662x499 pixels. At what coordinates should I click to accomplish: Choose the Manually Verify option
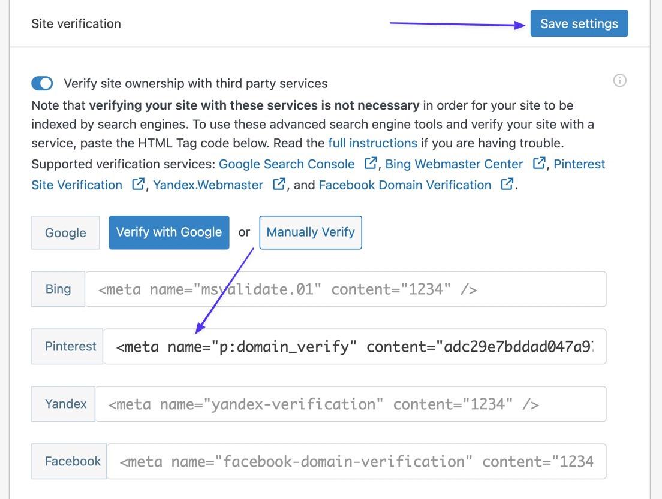311,232
